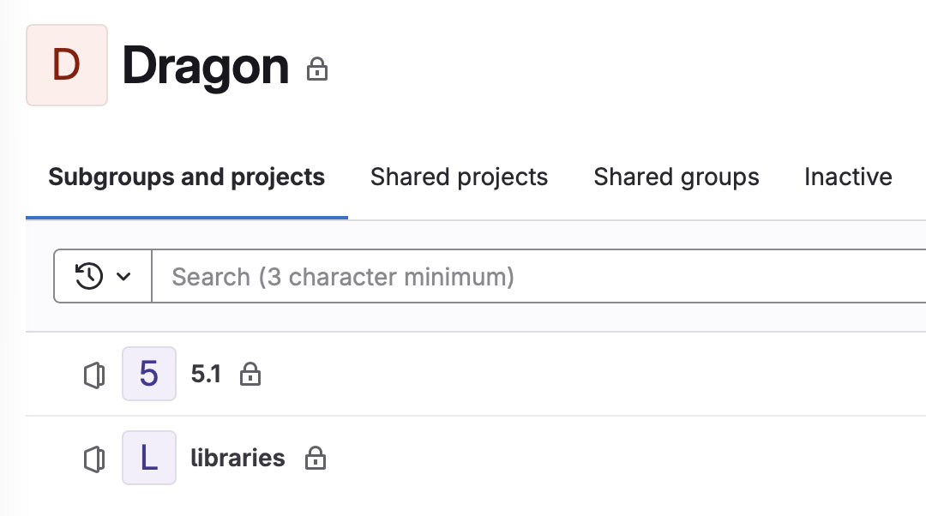Focus the Search (3 character minimum) field
The image size is (926, 516).
(538, 276)
